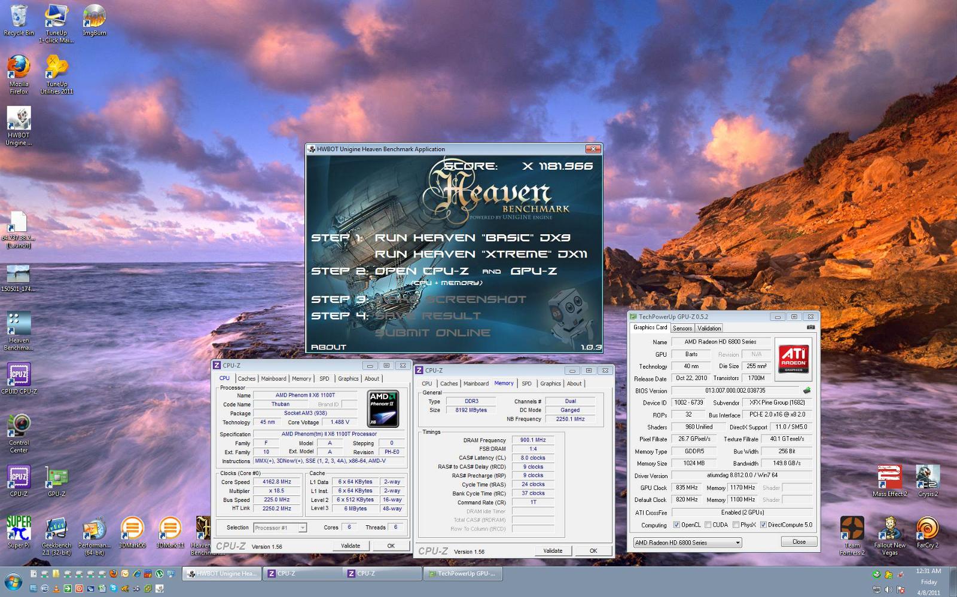Open the Recycle Bin desktop icon
957x597 pixels.
click(x=19, y=21)
